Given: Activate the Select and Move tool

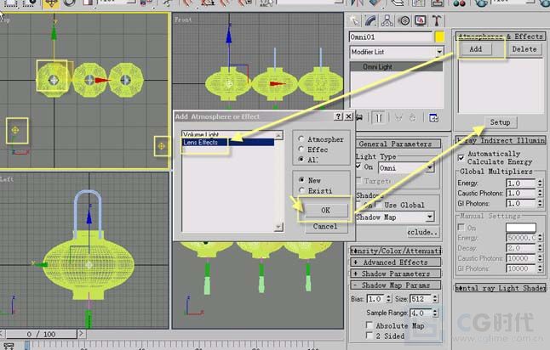Looking at the screenshot, I should point(51,3).
